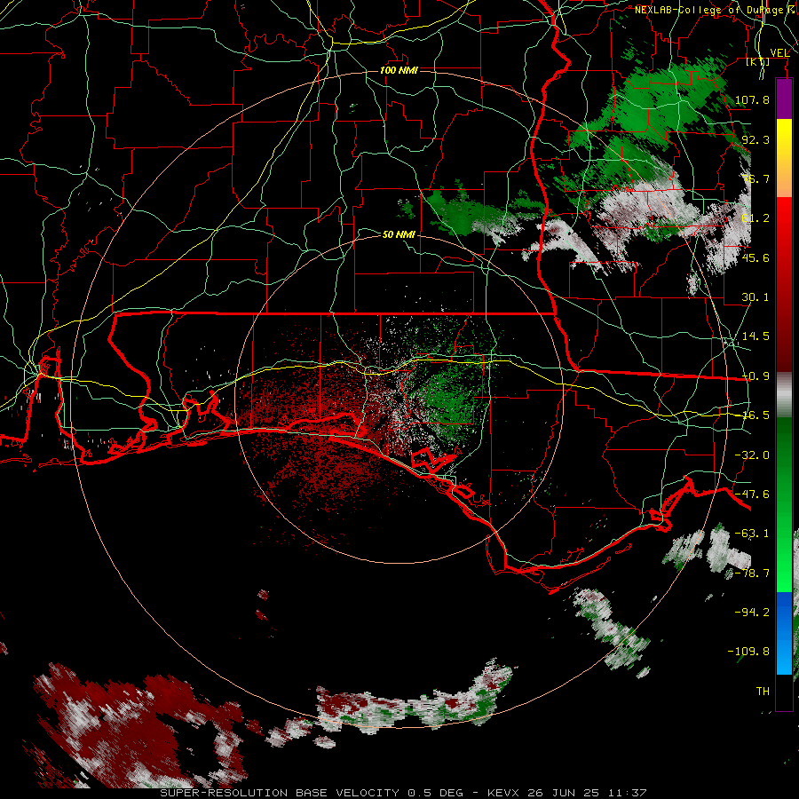Click the -32.0 velocity scale value
The height and width of the screenshot is (799, 799).
(x=752, y=455)
